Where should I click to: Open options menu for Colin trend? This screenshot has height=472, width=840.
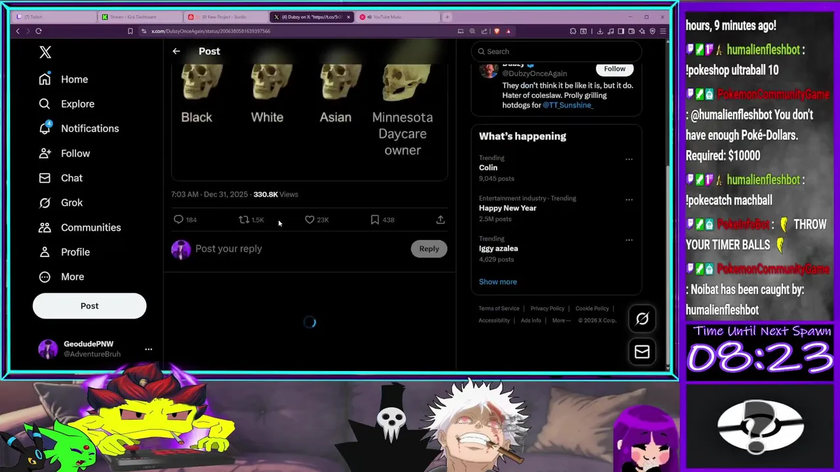[629, 159]
